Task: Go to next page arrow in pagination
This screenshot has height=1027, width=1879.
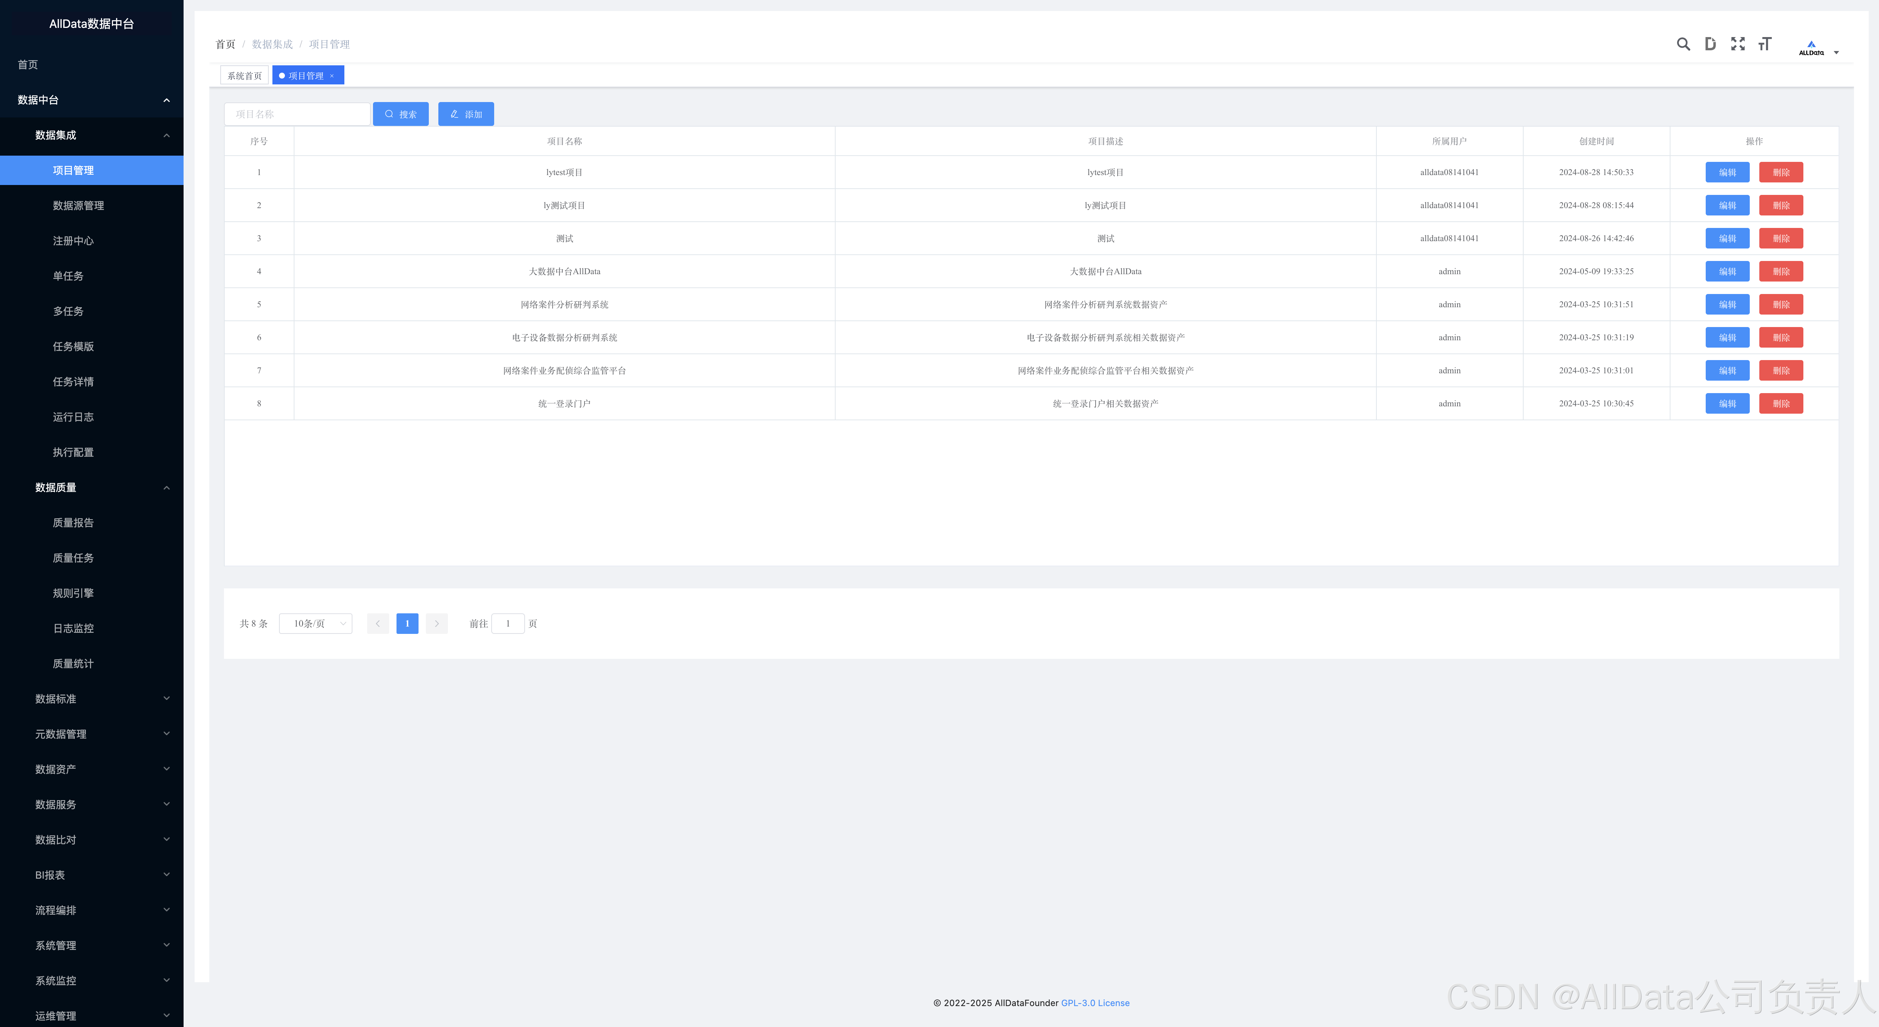Action: (x=436, y=624)
